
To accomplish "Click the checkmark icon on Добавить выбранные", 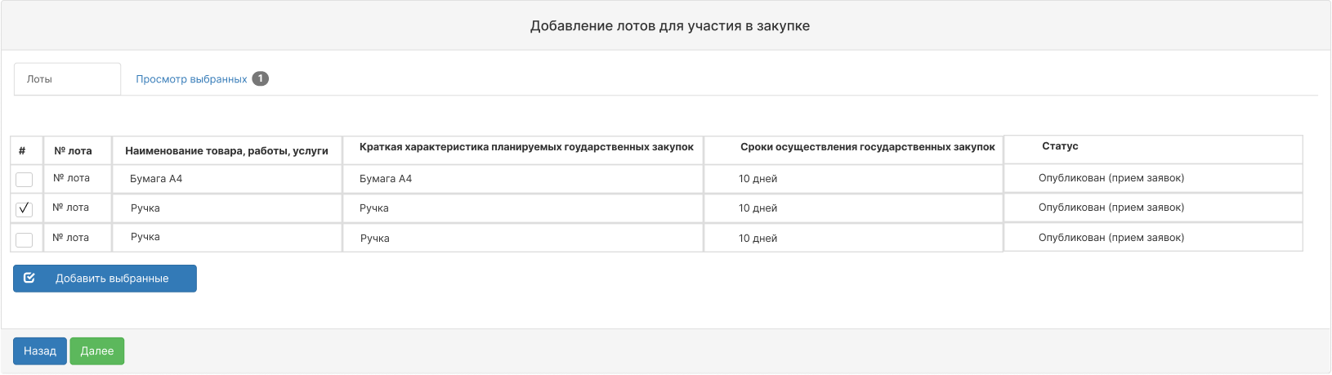I will tap(29, 278).
